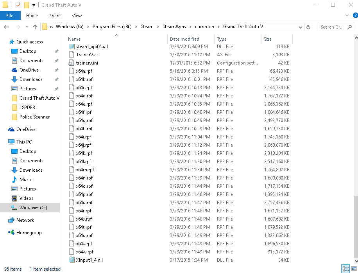Viewport: 358px width, 273px height.
Task: Refresh the current folder view
Action: (308, 27)
